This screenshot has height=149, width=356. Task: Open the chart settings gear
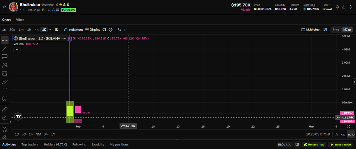click(110, 30)
